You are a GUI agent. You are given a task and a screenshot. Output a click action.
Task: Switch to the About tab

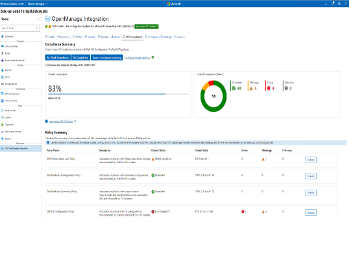point(179,37)
